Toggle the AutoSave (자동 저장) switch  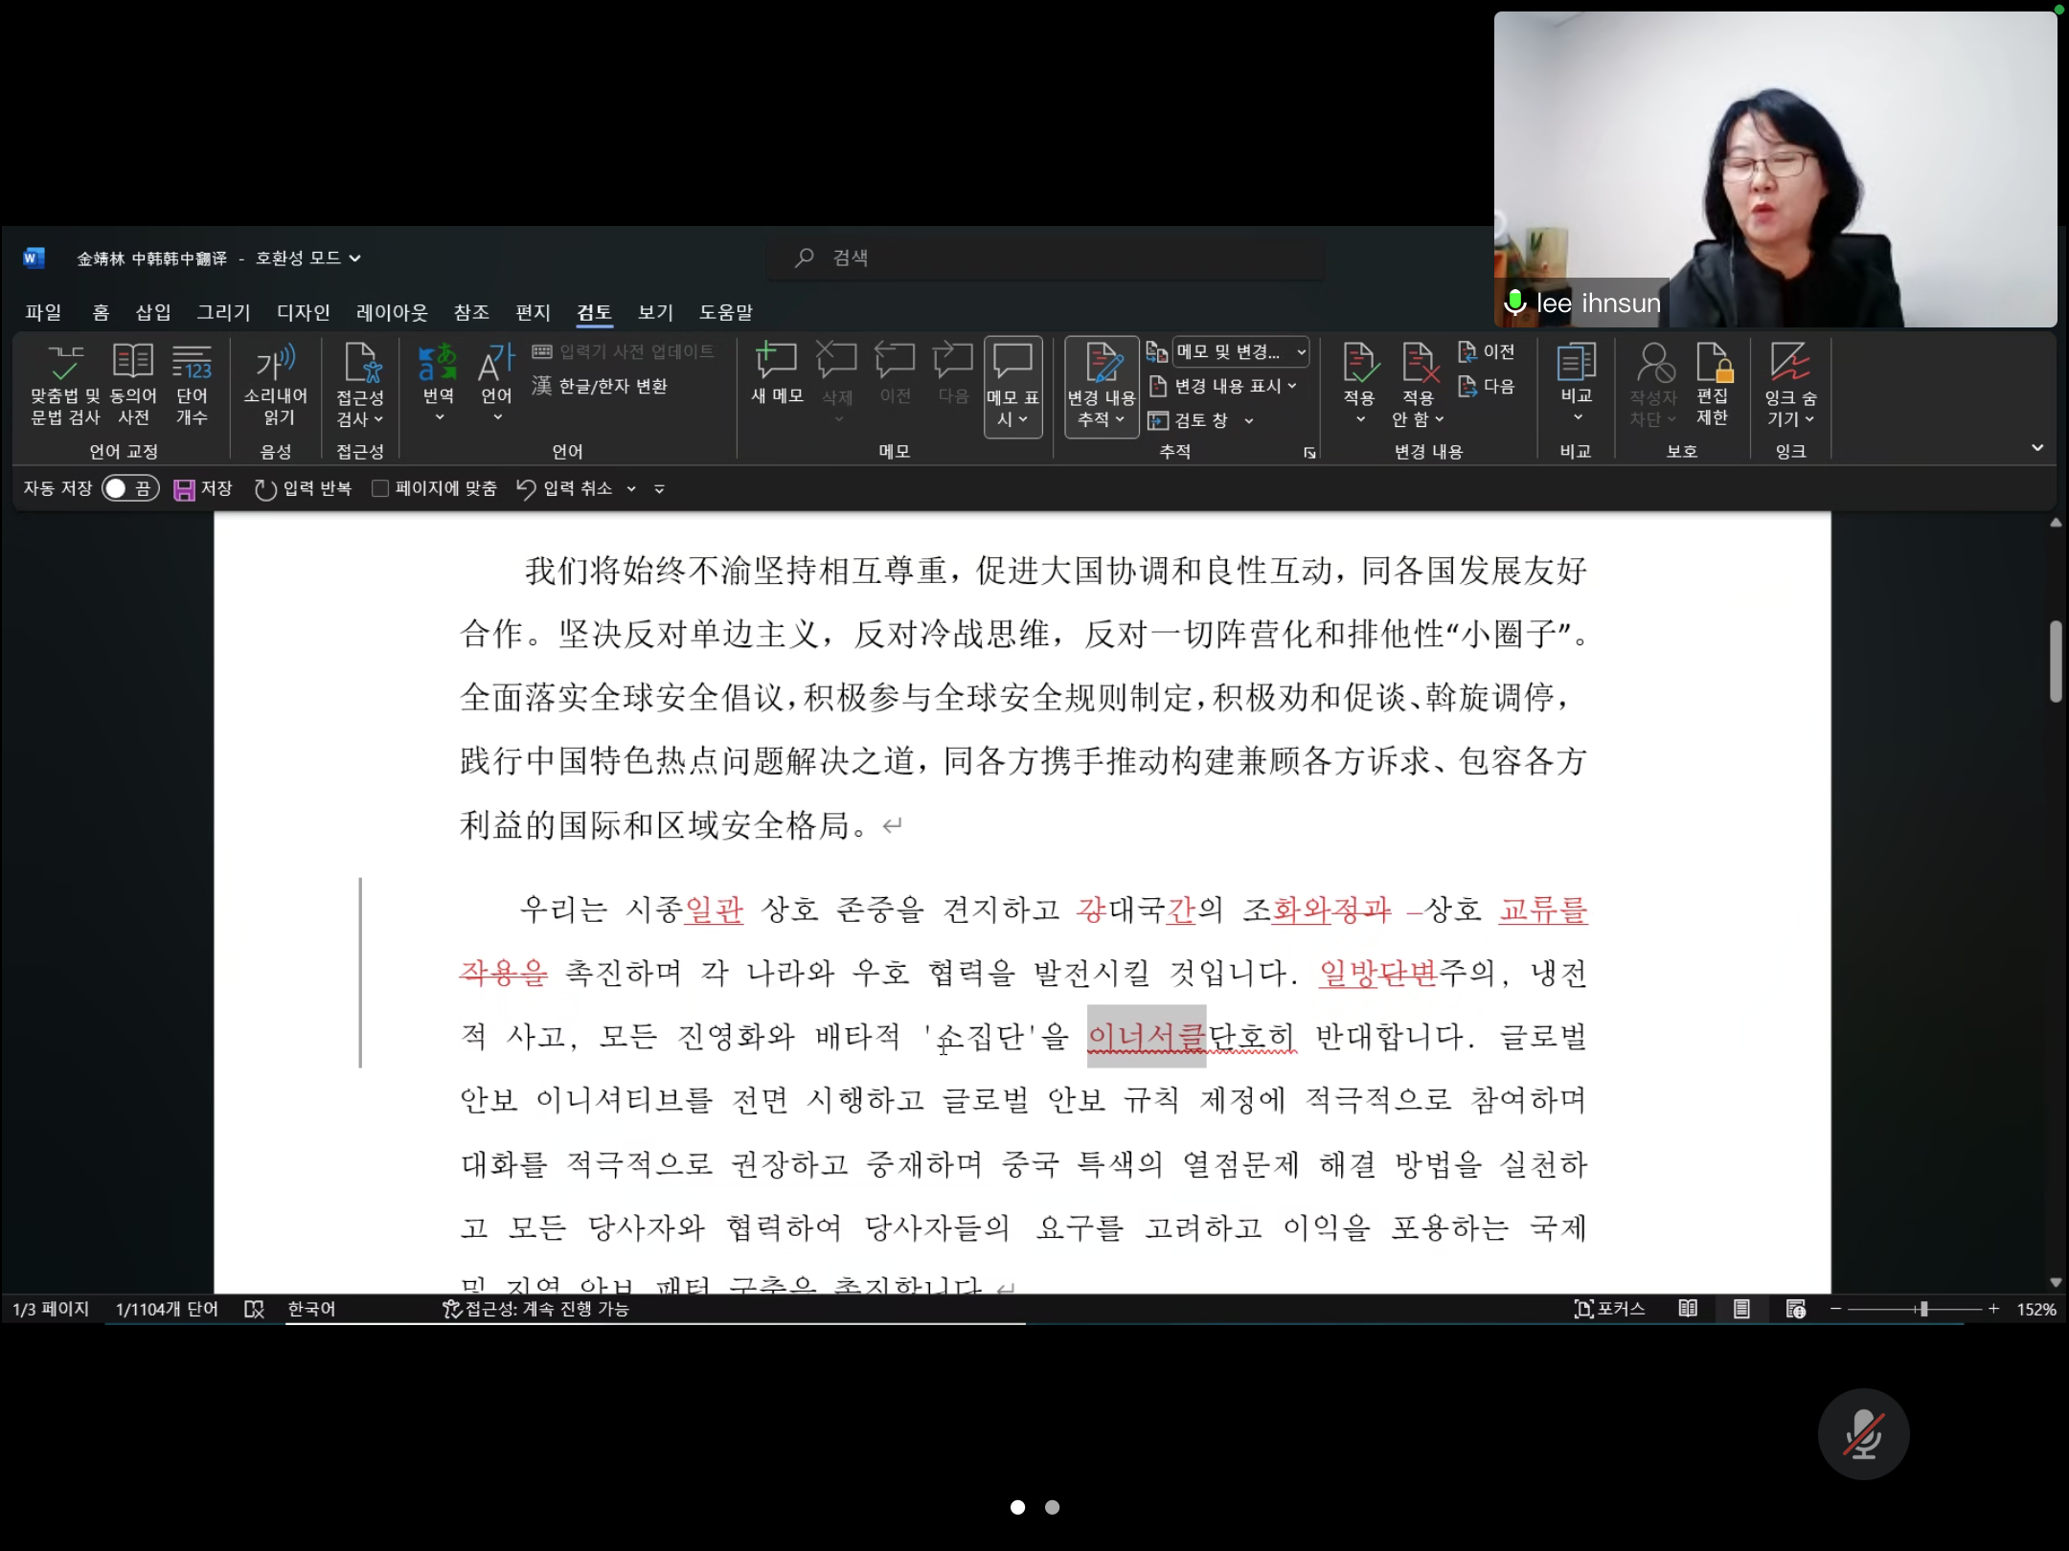pyautogui.click(x=130, y=488)
